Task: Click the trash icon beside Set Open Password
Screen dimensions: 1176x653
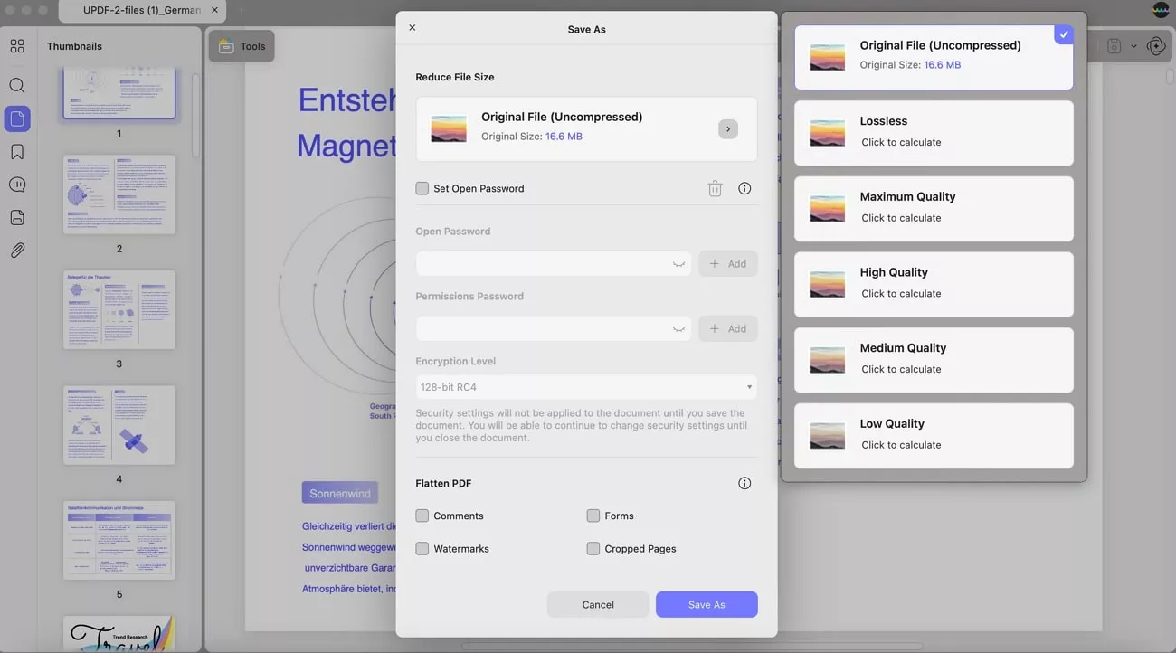Action: pos(715,189)
